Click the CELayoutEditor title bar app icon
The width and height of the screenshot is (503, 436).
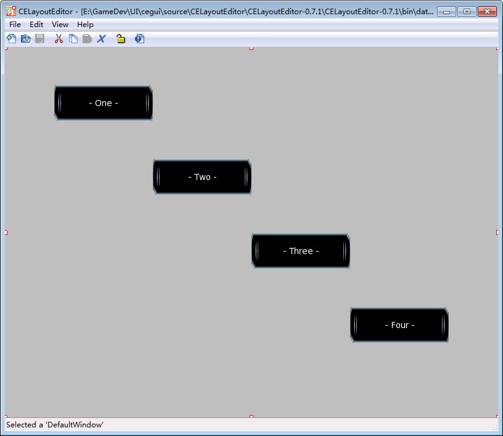click(x=11, y=11)
